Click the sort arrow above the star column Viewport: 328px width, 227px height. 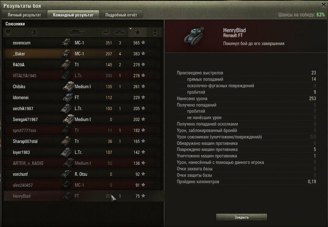point(130,28)
